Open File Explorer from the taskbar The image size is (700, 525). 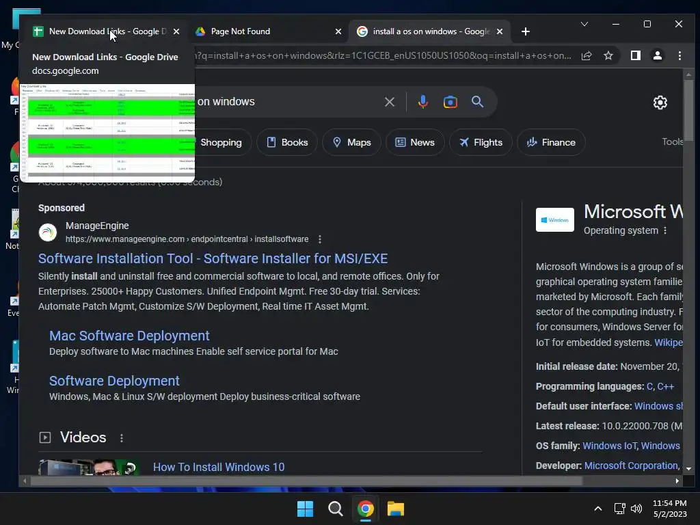(x=396, y=509)
